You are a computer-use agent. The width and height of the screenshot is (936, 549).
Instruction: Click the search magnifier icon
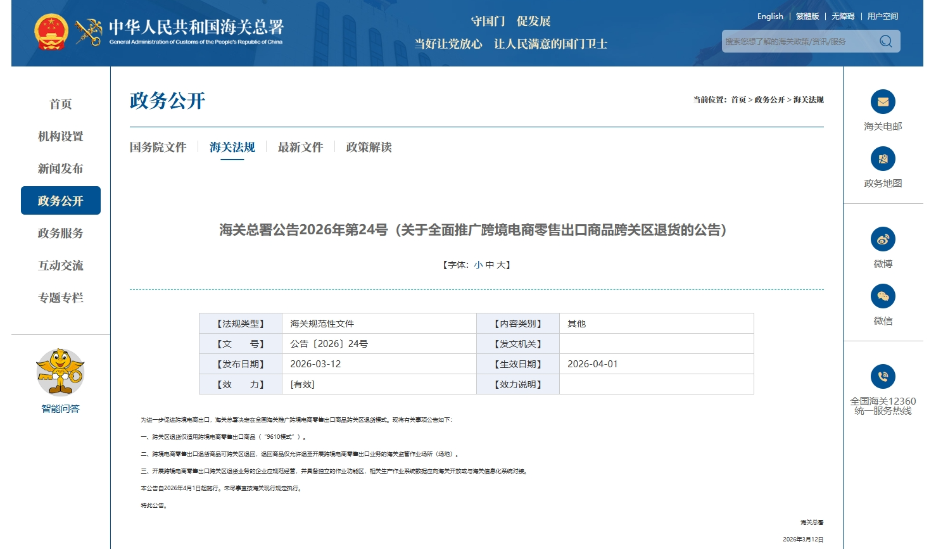tap(885, 42)
